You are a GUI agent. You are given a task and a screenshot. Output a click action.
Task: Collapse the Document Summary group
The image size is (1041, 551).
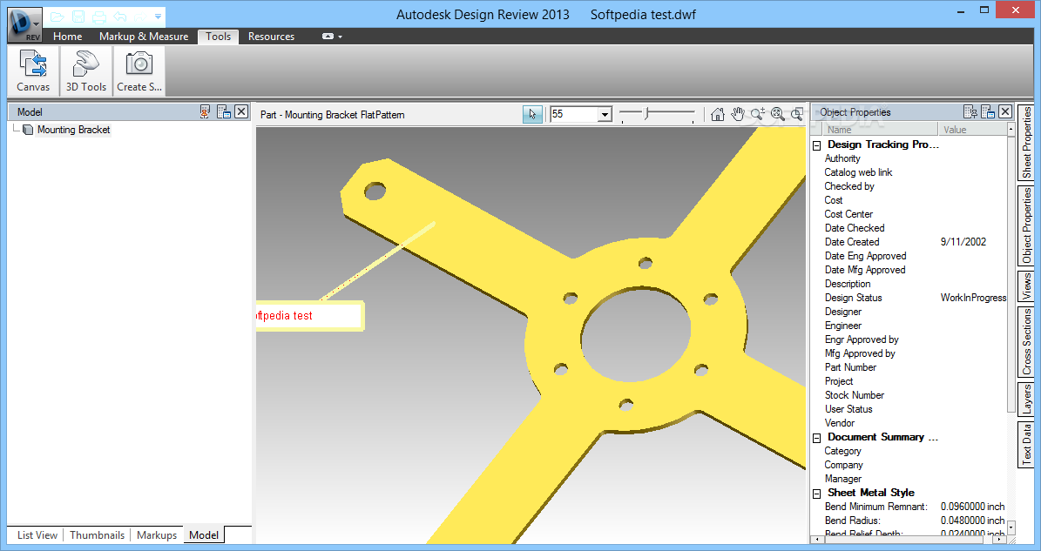click(x=816, y=439)
